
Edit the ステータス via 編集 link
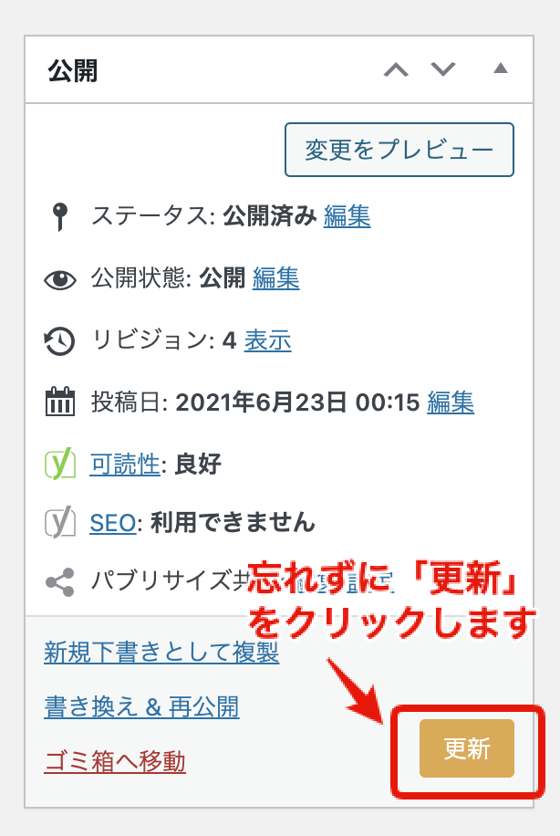pos(347,219)
